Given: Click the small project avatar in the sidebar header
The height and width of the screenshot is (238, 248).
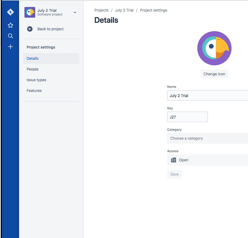Looking at the screenshot, I should pos(30,12).
